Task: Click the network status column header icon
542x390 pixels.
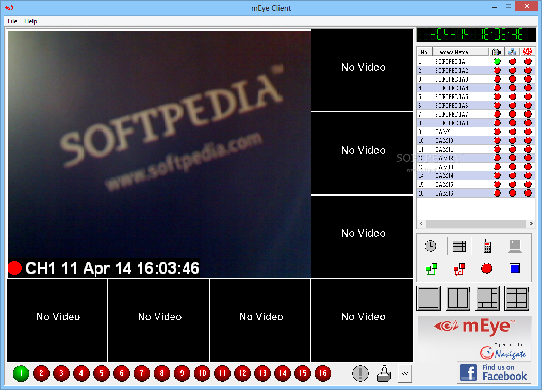Action: click(x=512, y=52)
